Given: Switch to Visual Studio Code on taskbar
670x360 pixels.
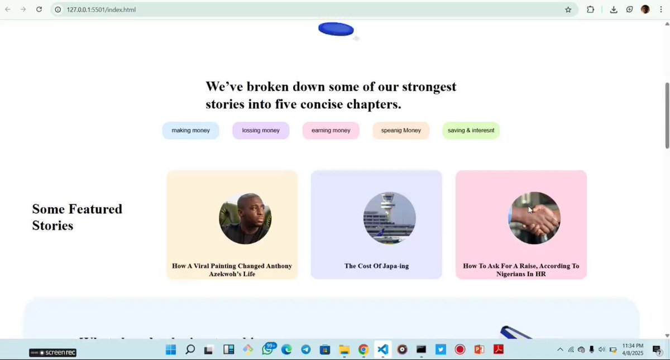Looking at the screenshot, I should pos(382,350).
